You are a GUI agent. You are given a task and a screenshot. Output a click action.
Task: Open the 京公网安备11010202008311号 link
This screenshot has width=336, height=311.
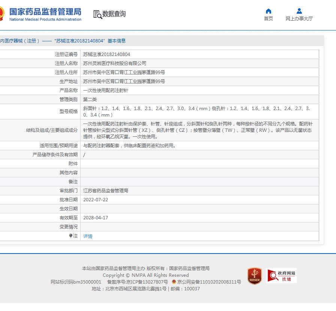209,282
